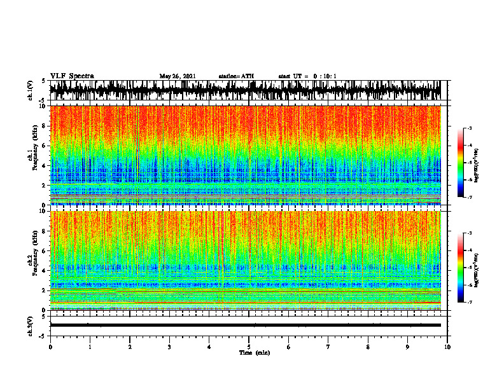The height and width of the screenshot is (389, 504).
Task: Click the "-3" label on ch.1 color bar
Action: click(470, 128)
